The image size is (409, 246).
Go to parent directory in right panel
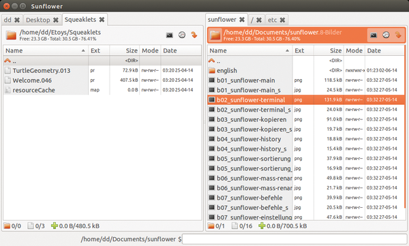pyautogui.click(x=305, y=61)
